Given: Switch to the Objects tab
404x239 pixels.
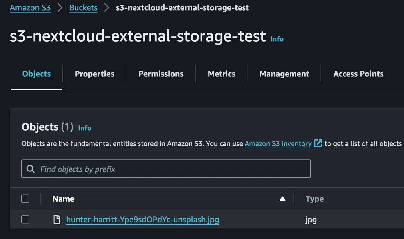Looking at the screenshot, I should point(36,74).
